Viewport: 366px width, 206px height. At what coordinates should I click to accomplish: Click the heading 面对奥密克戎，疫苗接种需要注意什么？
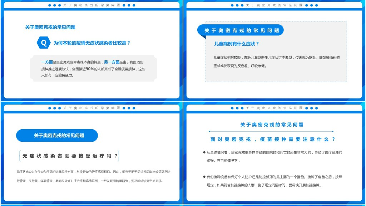273,140
